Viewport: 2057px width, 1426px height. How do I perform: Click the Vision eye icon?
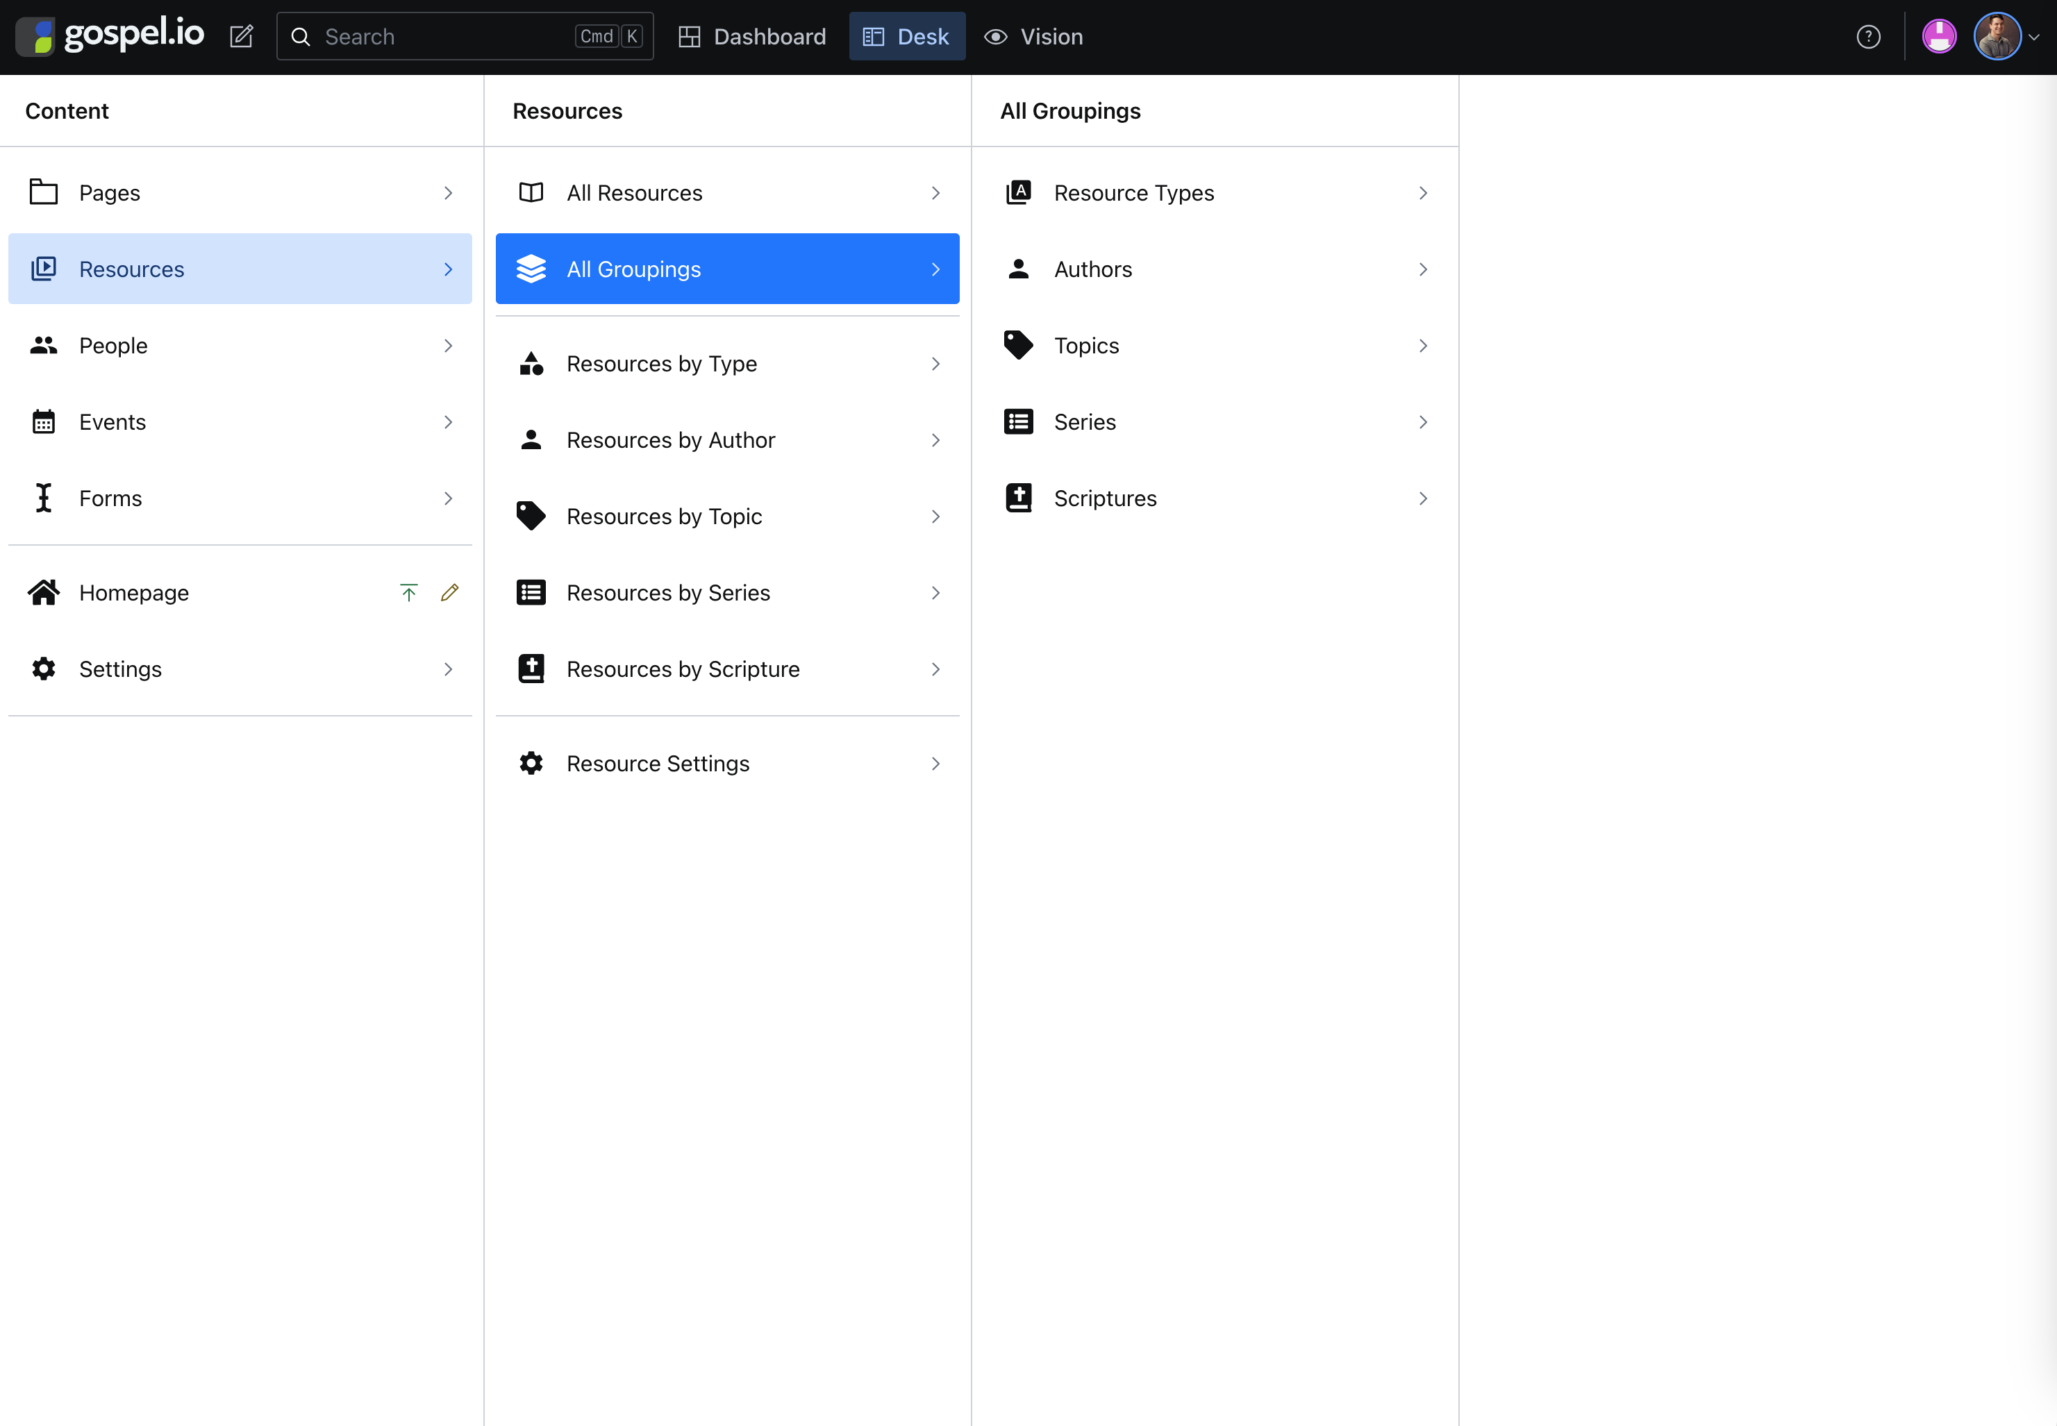pyautogui.click(x=995, y=37)
